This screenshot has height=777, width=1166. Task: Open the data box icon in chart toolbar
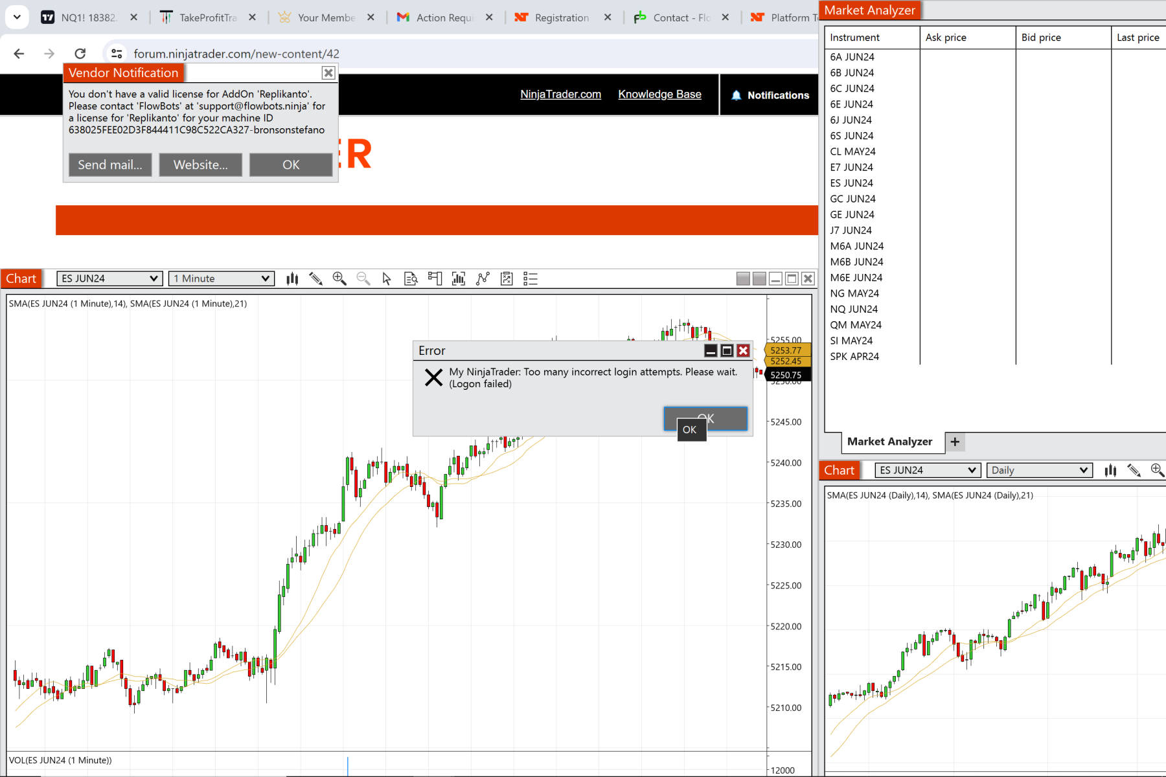point(411,278)
